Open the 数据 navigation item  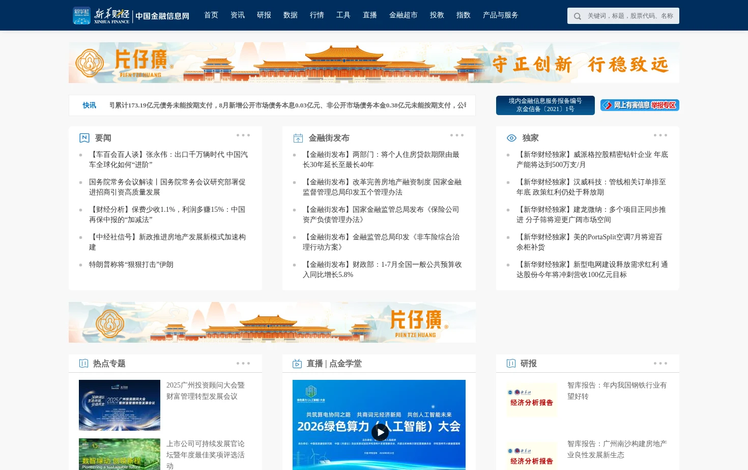pyautogui.click(x=291, y=15)
